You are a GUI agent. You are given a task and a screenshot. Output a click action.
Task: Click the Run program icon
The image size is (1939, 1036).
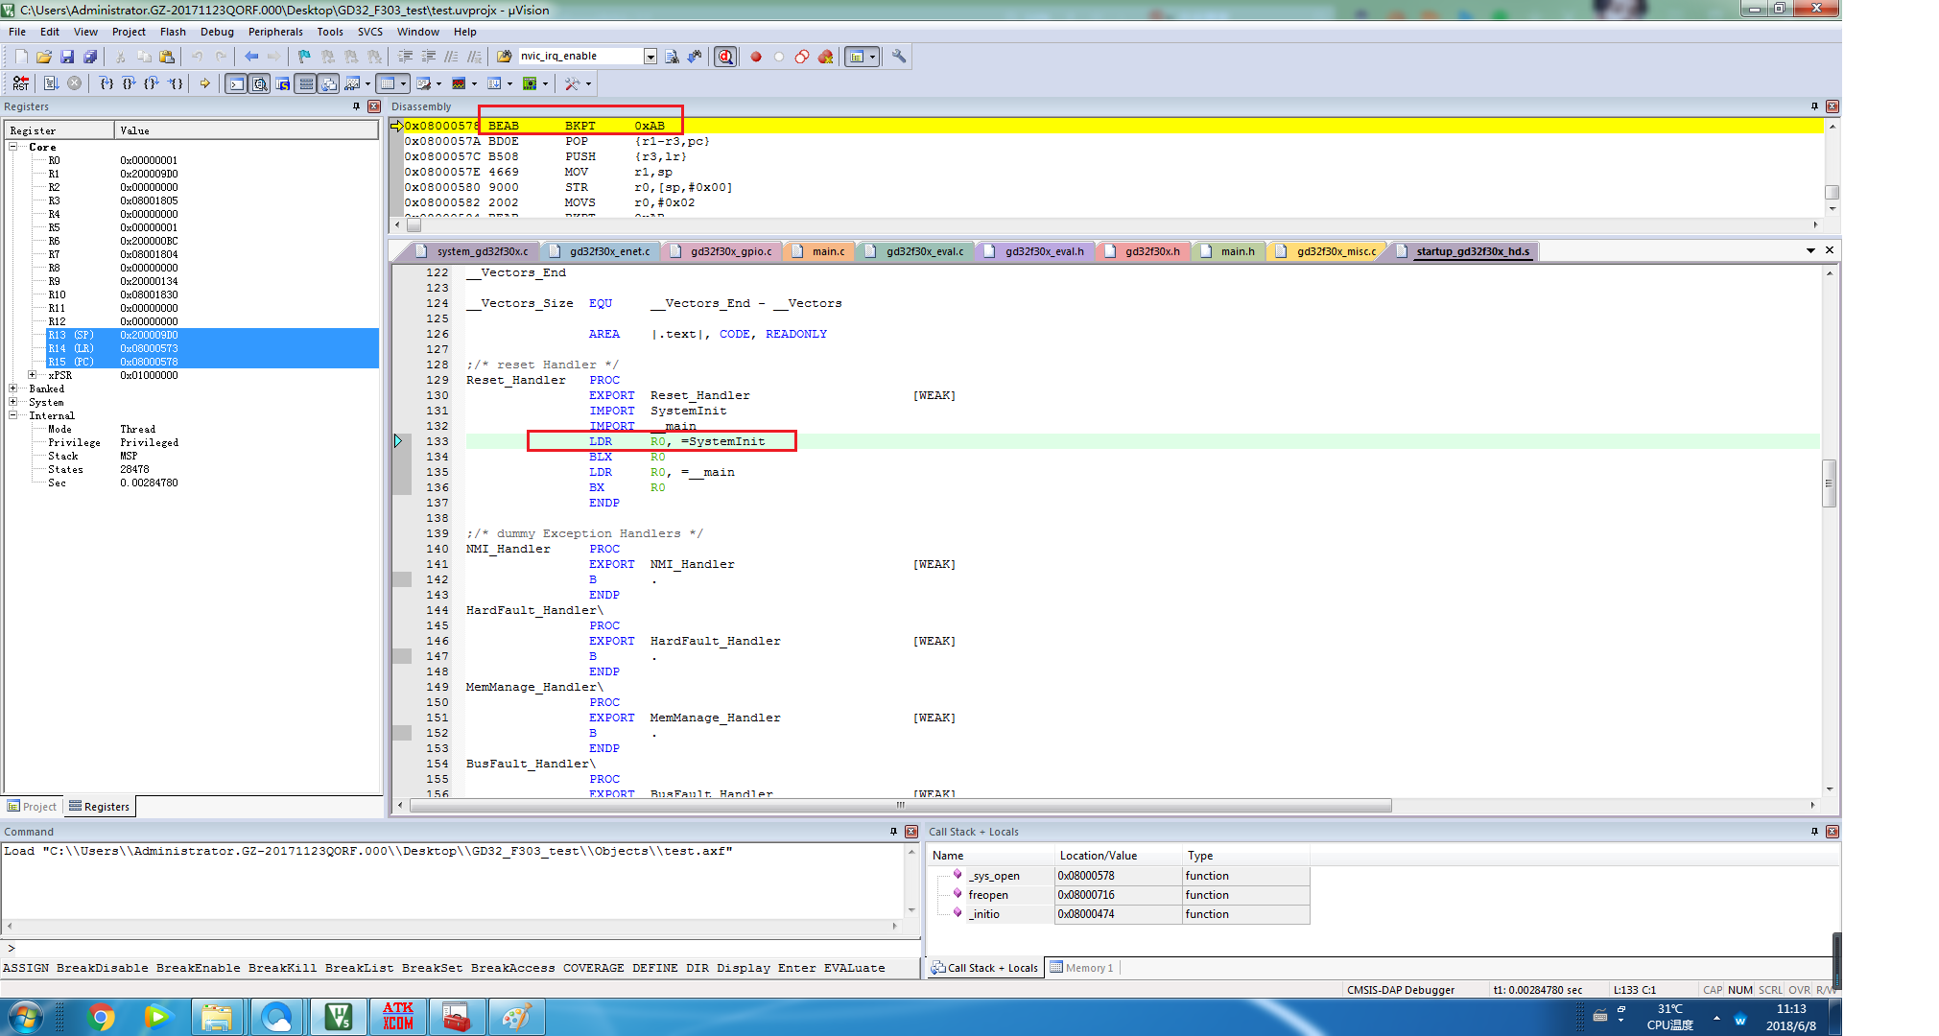[52, 83]
